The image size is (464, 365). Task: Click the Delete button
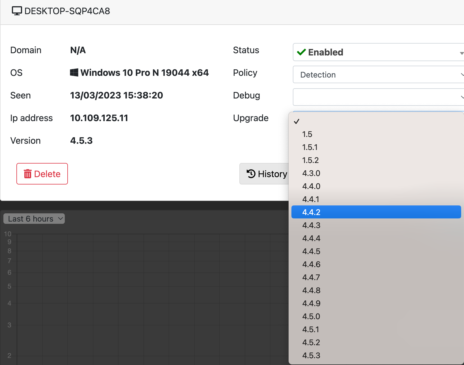42,174
